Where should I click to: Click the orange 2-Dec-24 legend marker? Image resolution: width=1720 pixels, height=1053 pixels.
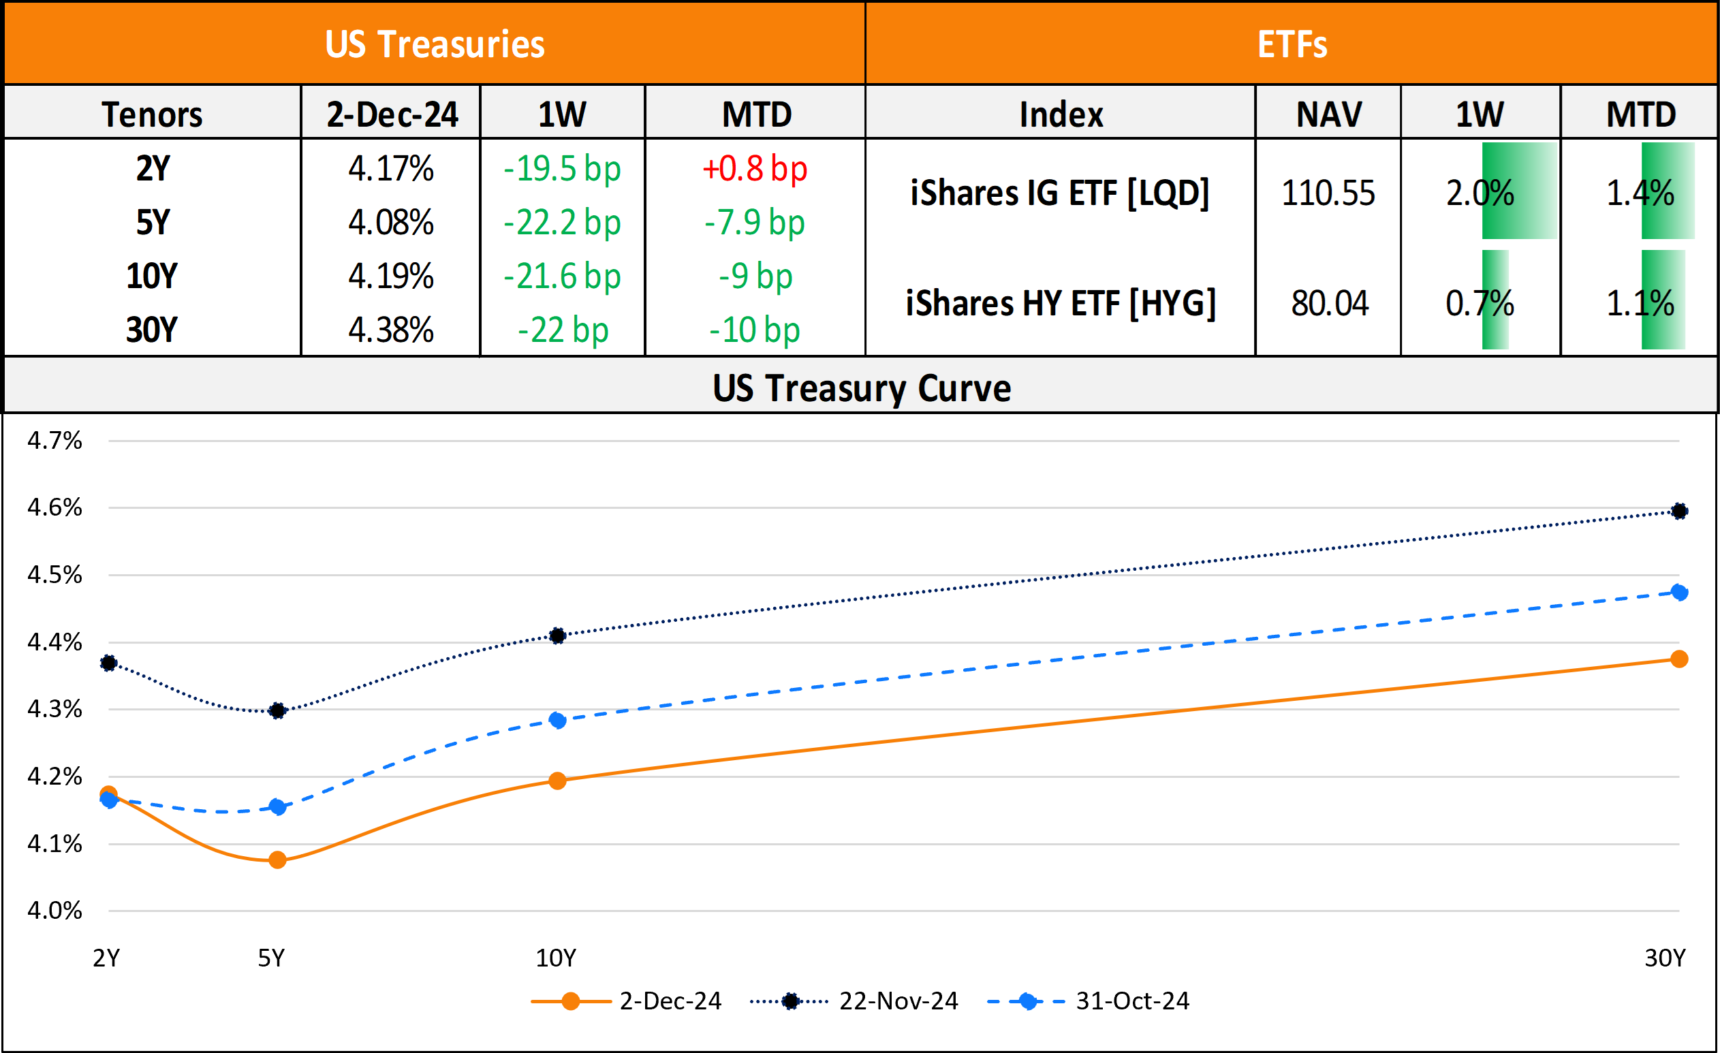570,1001
